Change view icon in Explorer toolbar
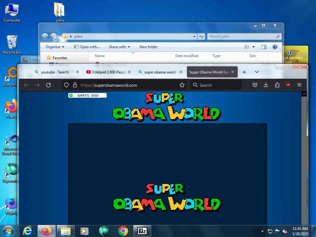Image resolution: width=316 pixels, height=237 pixels. [x=247, y=47]
